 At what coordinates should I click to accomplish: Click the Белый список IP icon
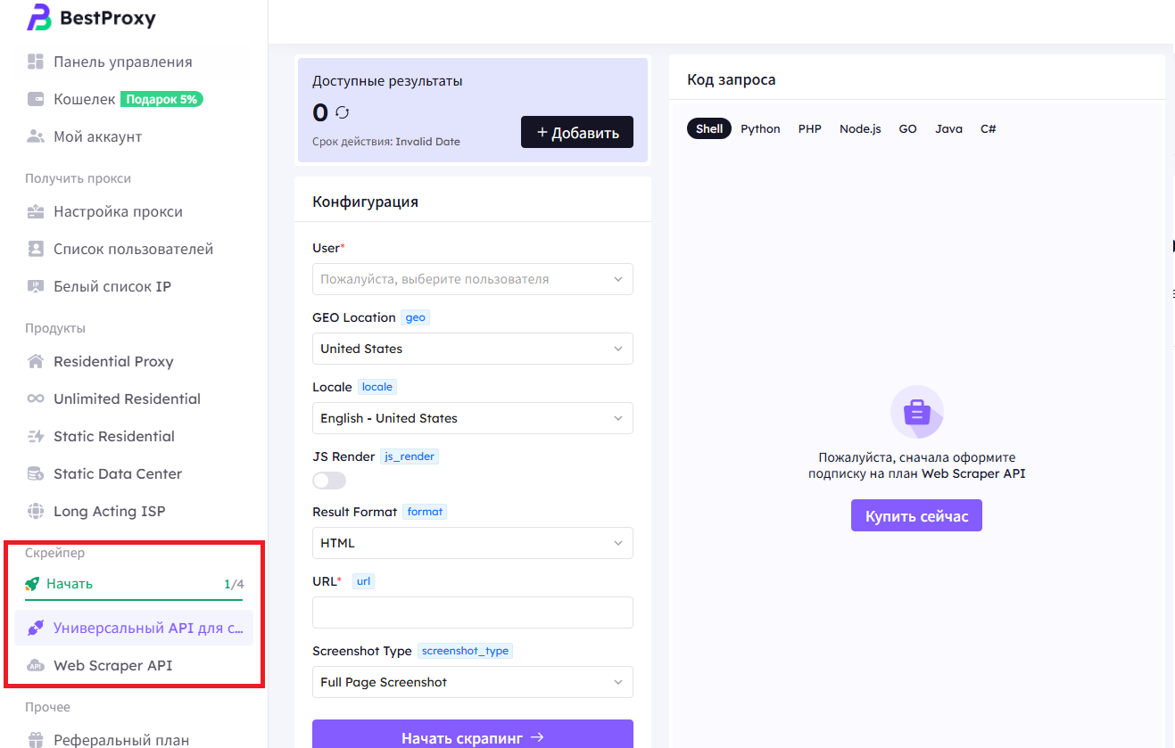click(x=36, y=287)
